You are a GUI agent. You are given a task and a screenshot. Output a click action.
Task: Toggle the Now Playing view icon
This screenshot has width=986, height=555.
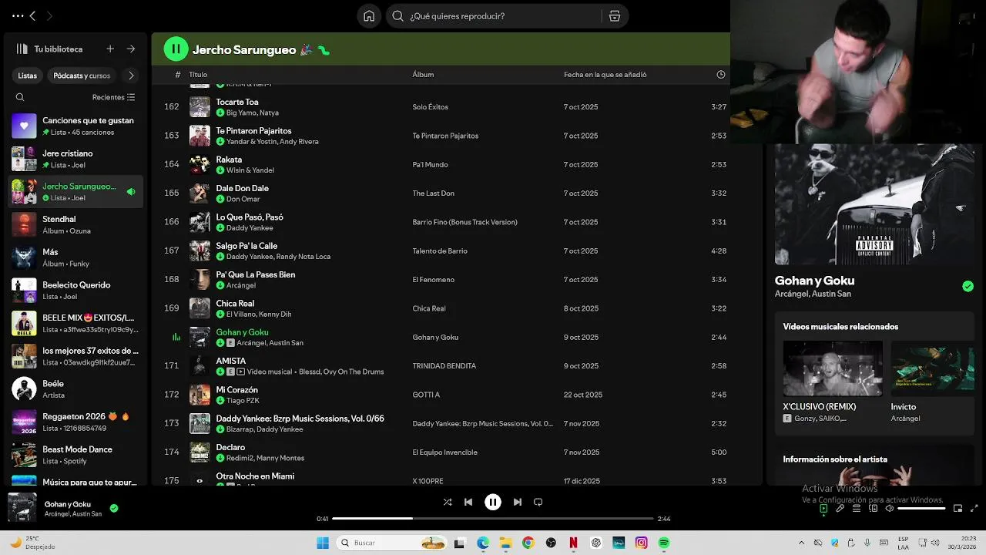(x=823, y=509)
